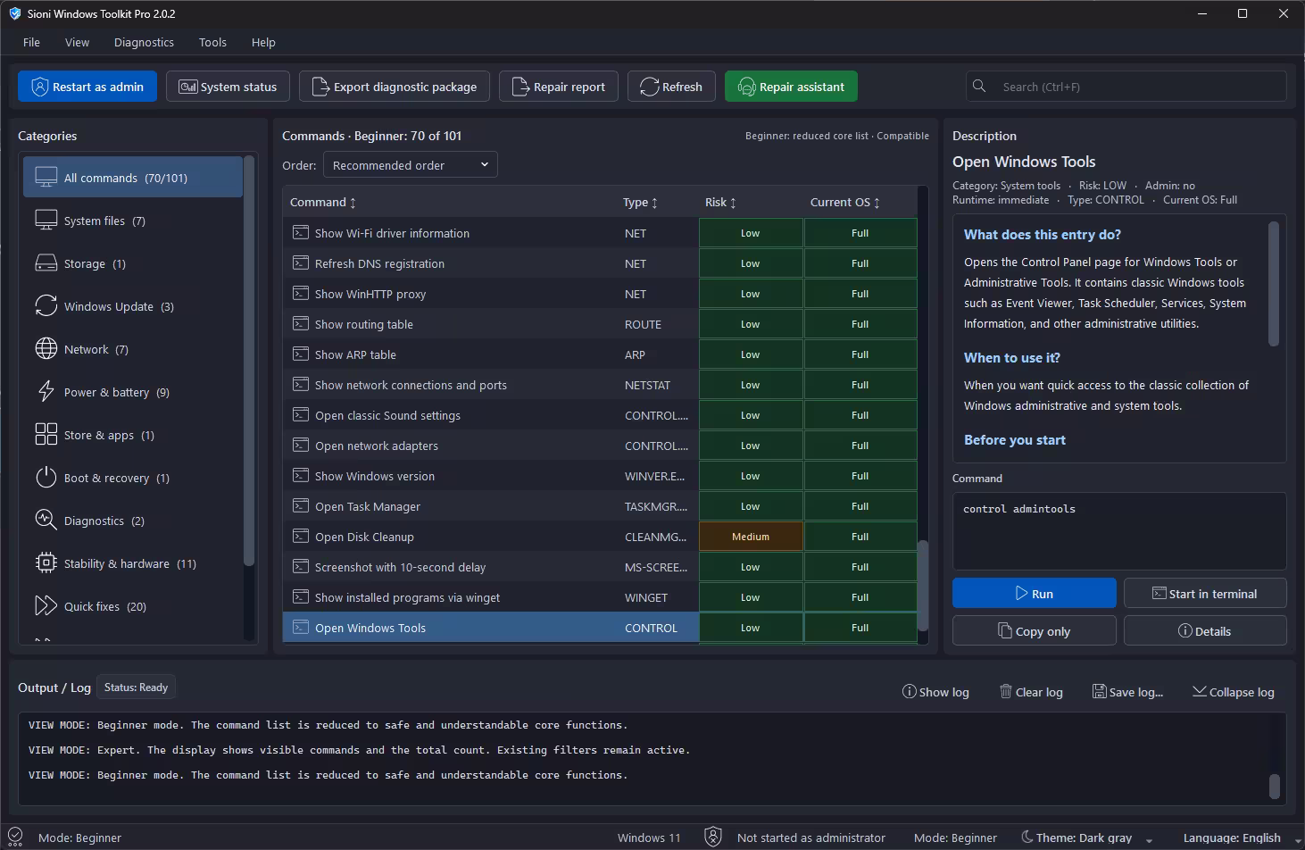This screenshot has height=850, width=1305.
Task: Select the Storage drive icon
Action: click(x=46, y=263)
